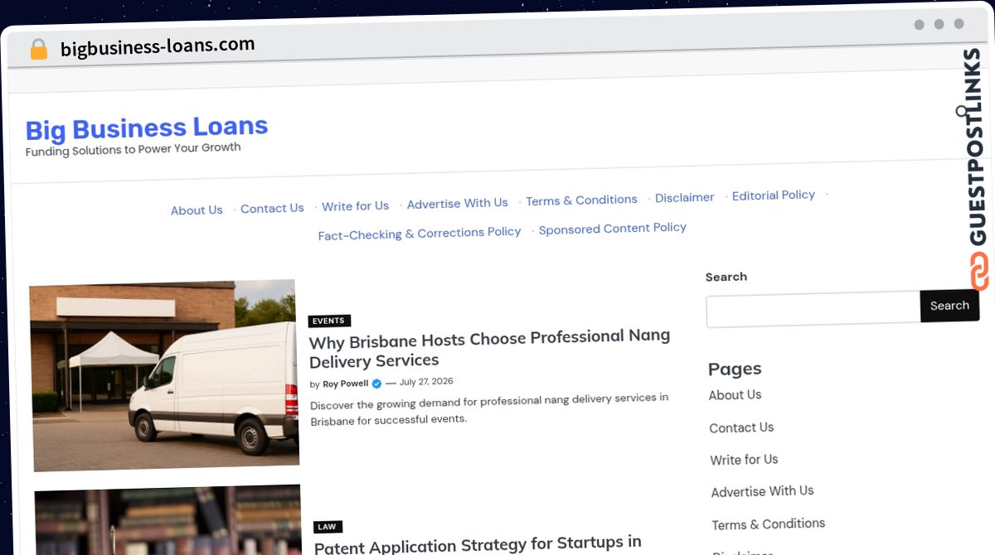
Task: Open Write for Us under sidebar Pages
Action: click(x=744, y=460)
